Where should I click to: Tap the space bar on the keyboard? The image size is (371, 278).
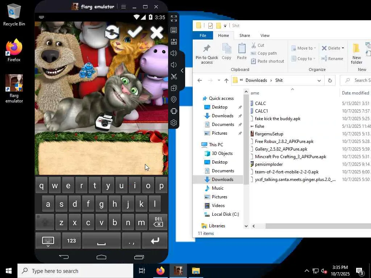[101, 241]
